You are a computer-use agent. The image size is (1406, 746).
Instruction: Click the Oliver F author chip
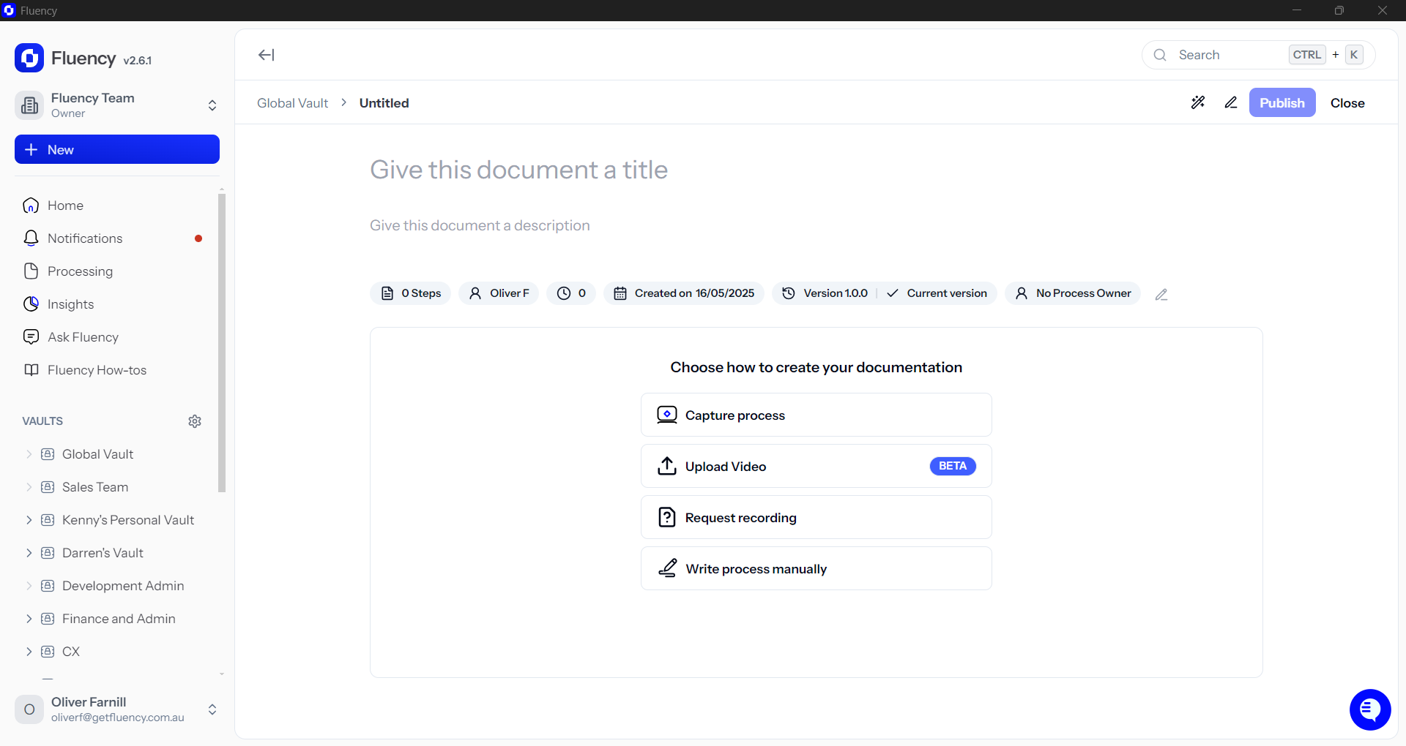click(499, 293)
